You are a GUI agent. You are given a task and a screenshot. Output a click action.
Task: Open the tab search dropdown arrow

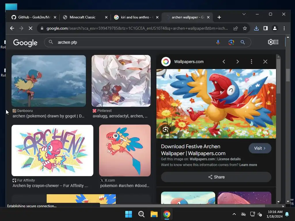point(244,14)
